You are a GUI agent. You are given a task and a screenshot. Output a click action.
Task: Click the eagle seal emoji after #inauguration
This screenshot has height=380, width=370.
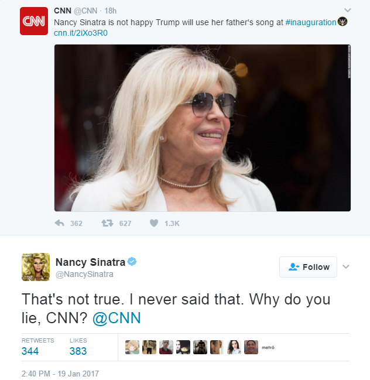click(342, 22)
